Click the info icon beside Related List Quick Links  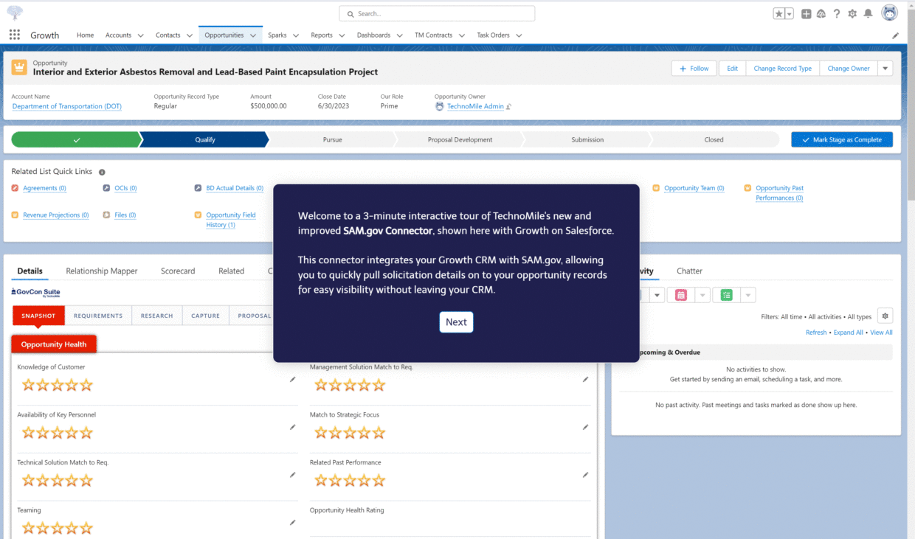[x=102, y=172]
